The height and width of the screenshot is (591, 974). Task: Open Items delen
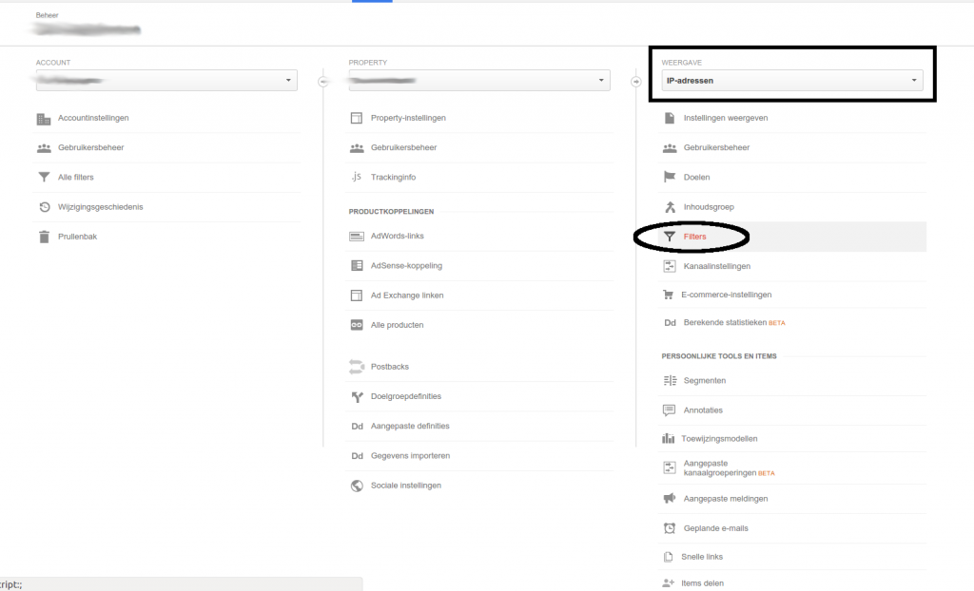point(702,583)
